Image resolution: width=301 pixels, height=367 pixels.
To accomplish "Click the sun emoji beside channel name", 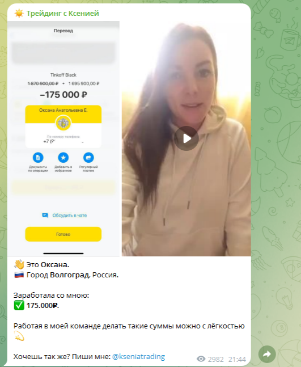I will [19, 14].
